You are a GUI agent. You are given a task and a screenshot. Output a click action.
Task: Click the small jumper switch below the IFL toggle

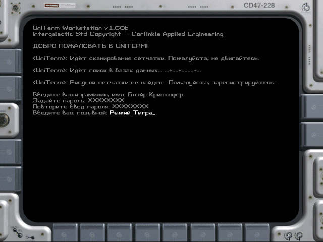pyautogui.click(x=30, y=237)
